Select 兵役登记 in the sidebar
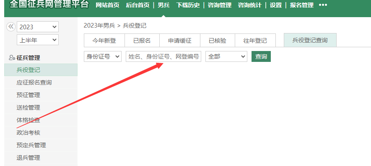The height and width of the screenshot is (166, 371). tap(41, 70)
